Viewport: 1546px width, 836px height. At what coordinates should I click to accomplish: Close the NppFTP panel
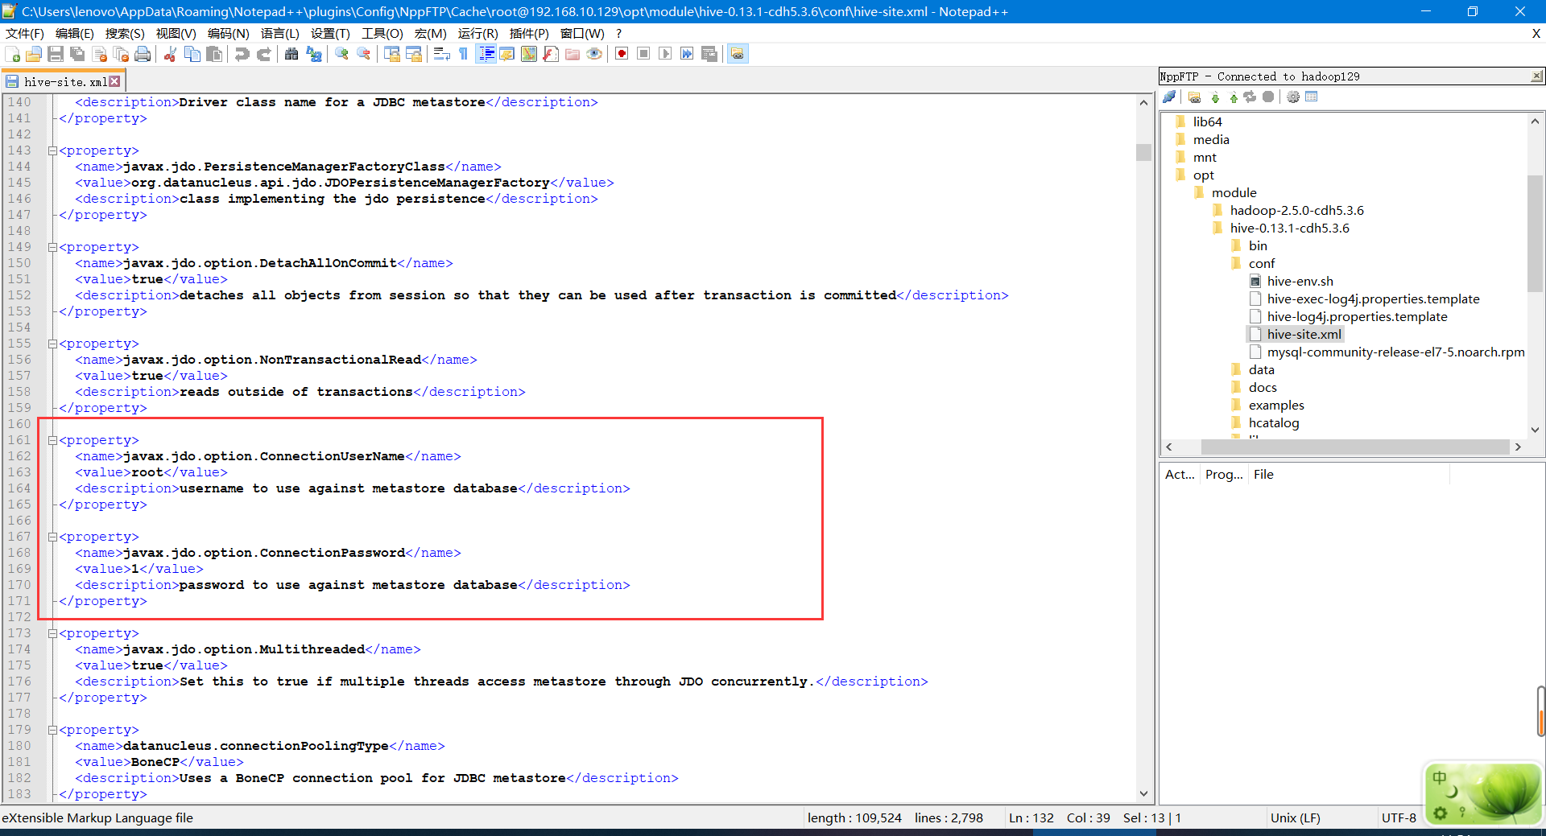pyautogui.click(x=1536, y=76)
